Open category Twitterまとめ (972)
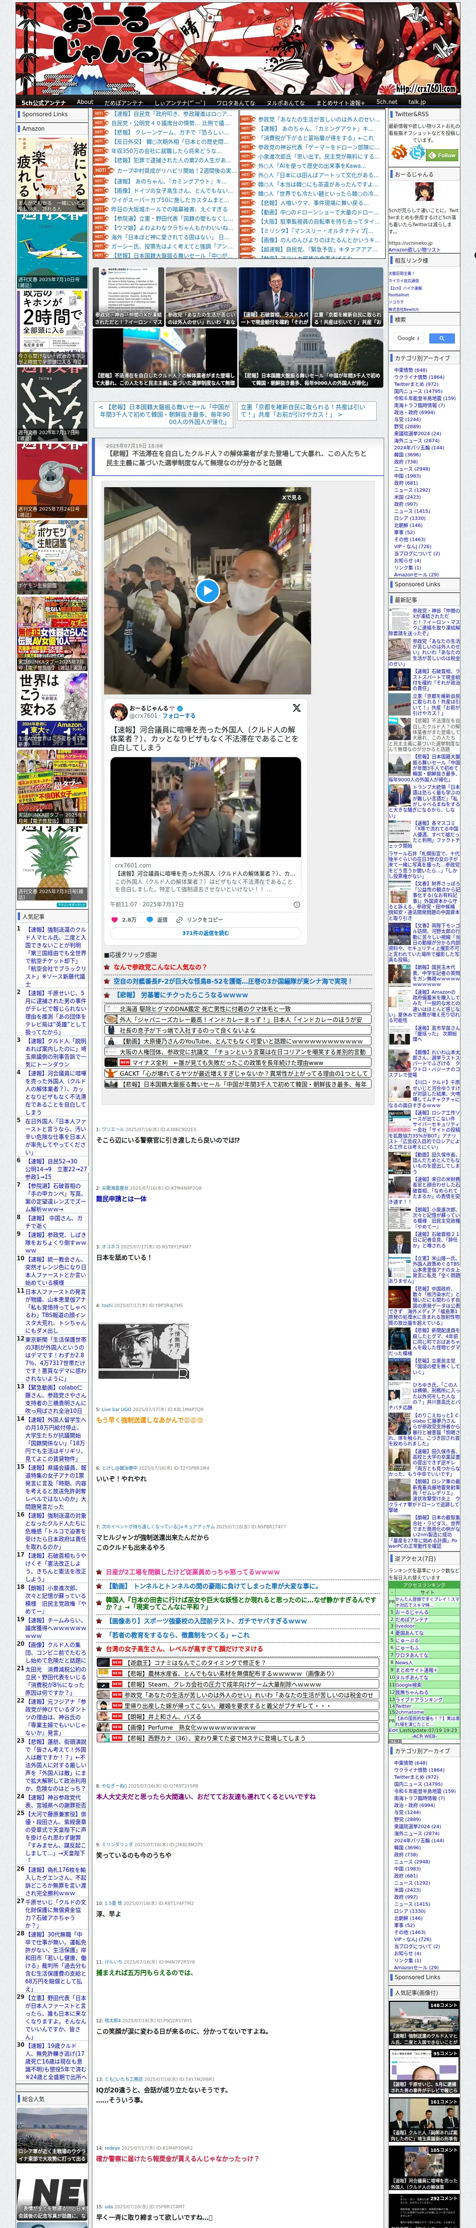476x2228 pixels. pyautogui.click(x=416, y=384)
